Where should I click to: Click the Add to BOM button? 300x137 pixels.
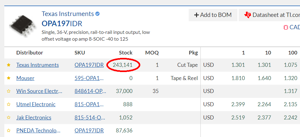click(x=213, y=15)
